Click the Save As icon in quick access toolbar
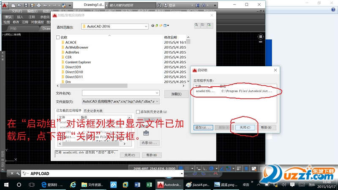The width and height of the screenshot is (338, 190). 33,5
